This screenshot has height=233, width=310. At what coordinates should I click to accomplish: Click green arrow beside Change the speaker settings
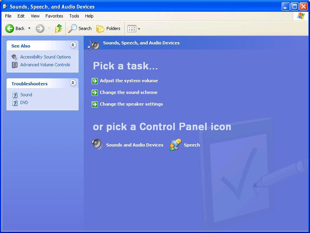tap(95, 104)
